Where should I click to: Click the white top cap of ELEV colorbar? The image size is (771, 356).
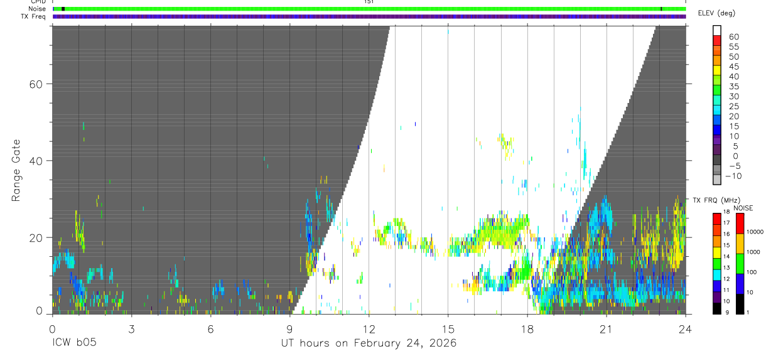point(717,31)
